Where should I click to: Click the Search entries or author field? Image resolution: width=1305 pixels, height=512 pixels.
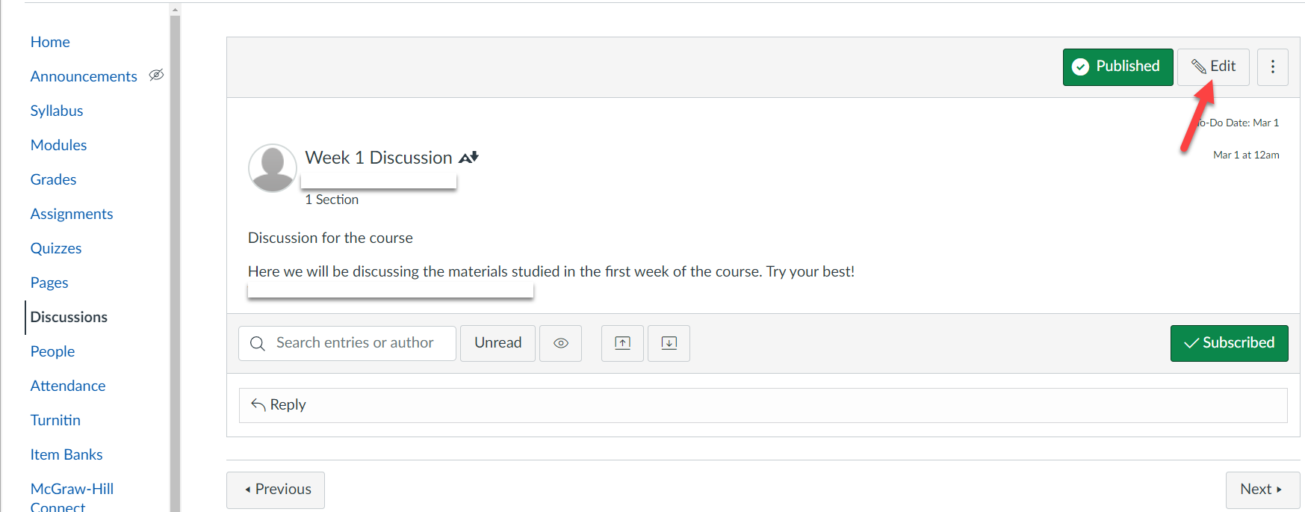pyautogui.click(x=355, y=343)
